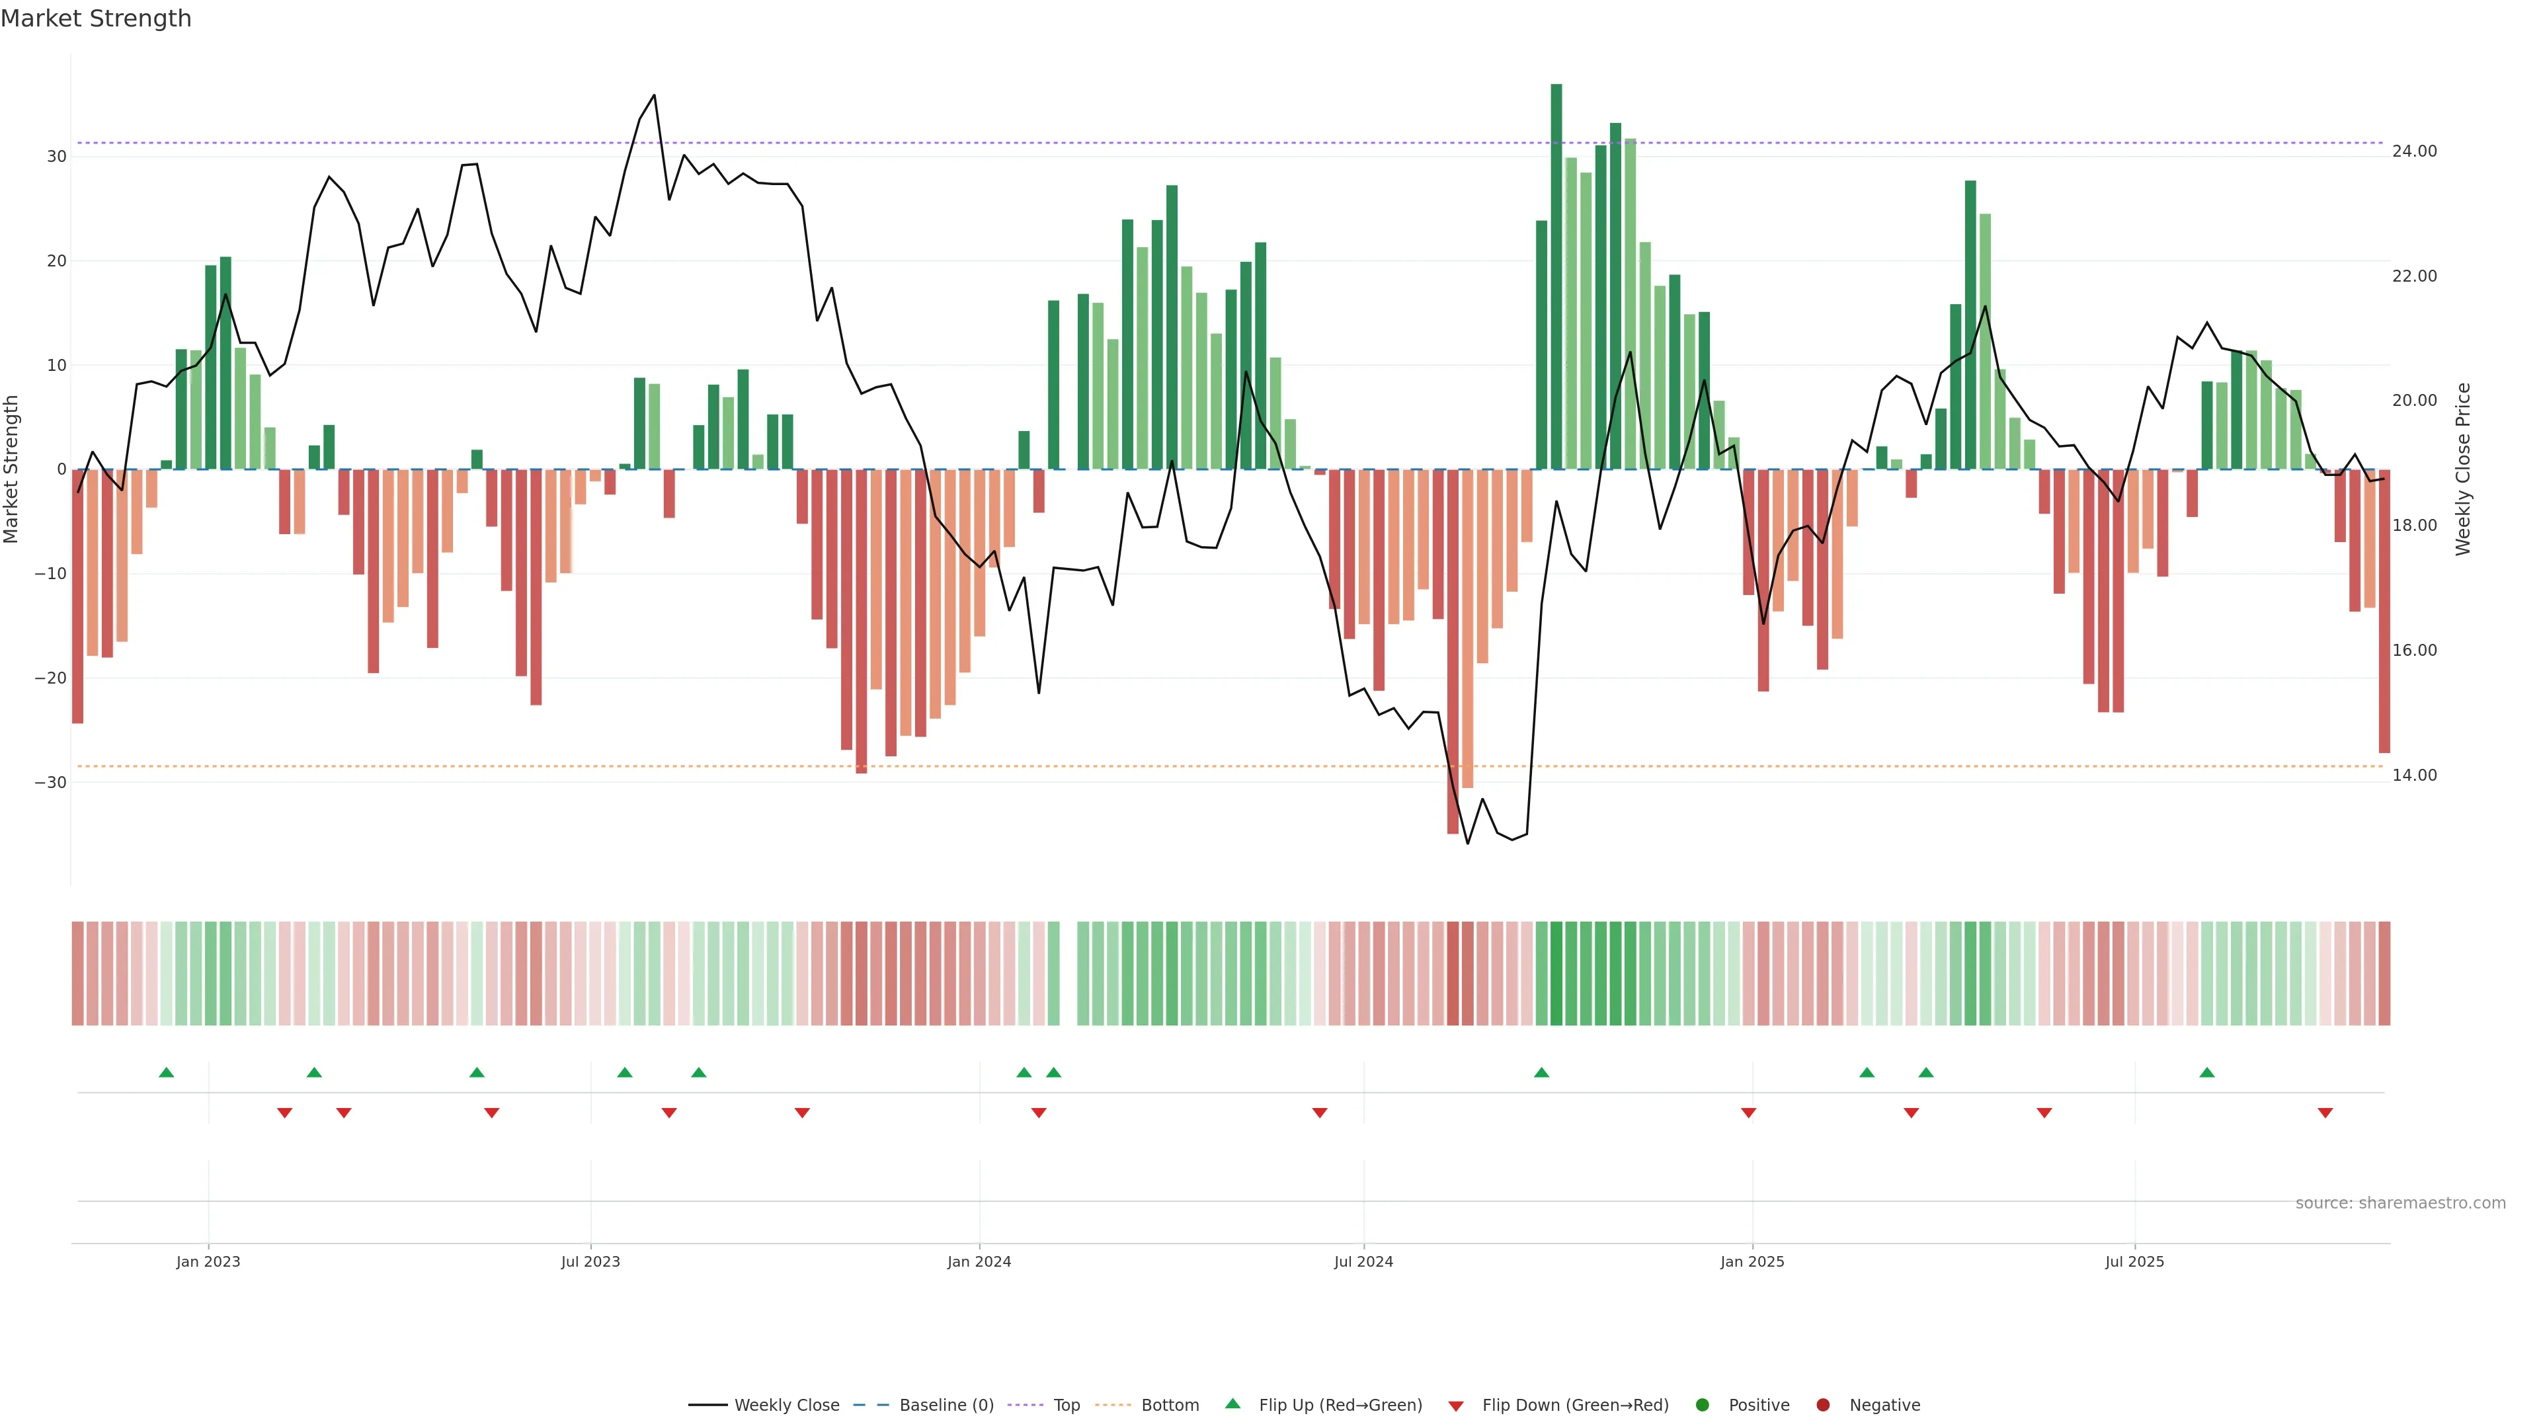The image size is (2539, 1428).
Task: Click the last red flip-down triangle marker
Action: [x=2325, y=1113]
